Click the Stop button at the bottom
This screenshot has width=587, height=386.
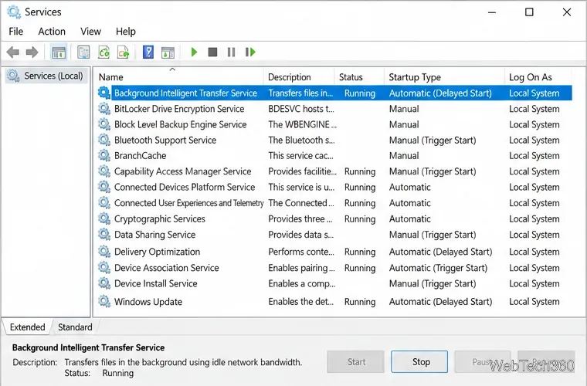(x=419, y=362)
